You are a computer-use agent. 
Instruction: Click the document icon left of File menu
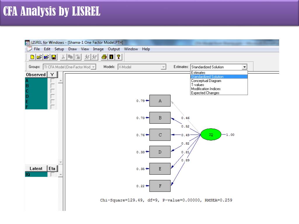(x=29, y=49)
